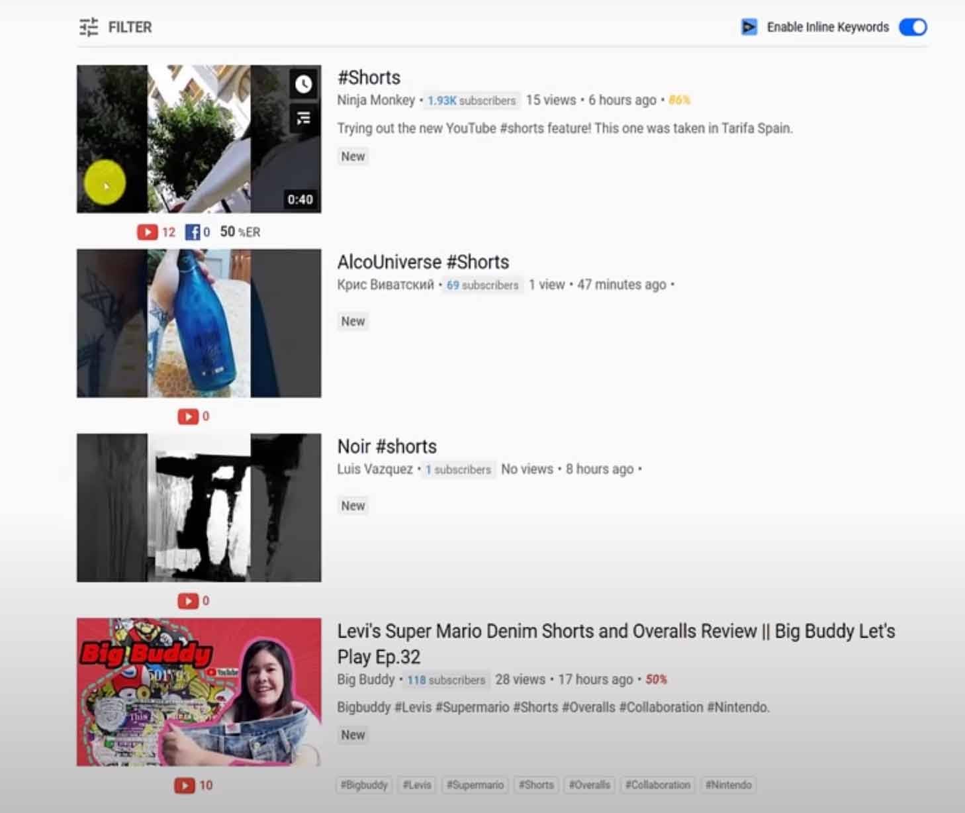Click Add to queue icon on first thumbnail
This screenshot has height=813, width=965.
[304, 119]
